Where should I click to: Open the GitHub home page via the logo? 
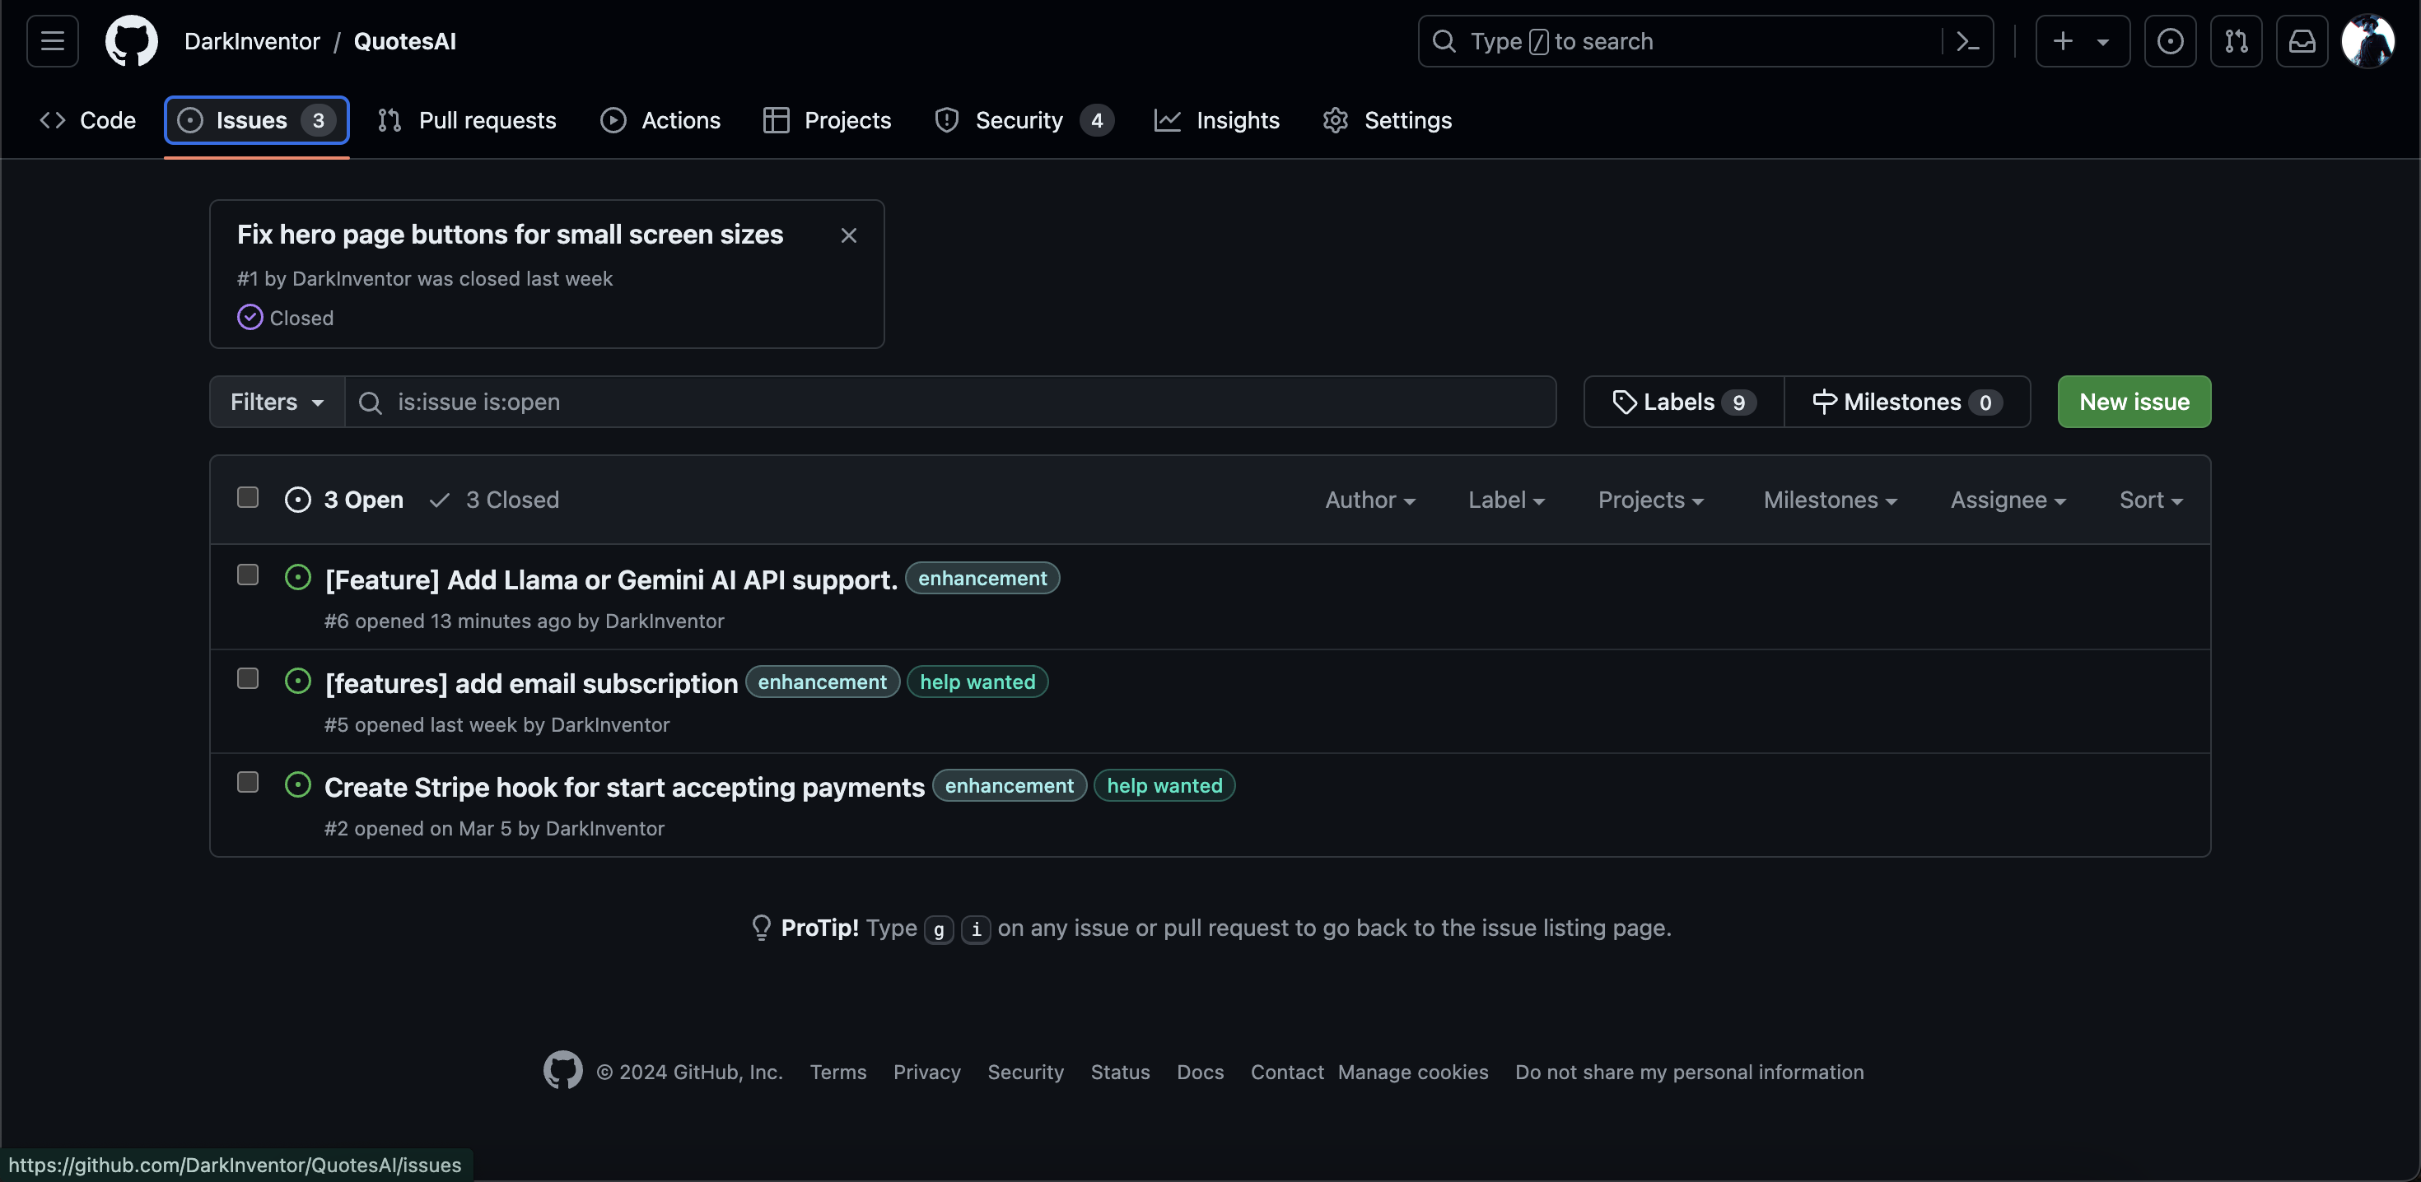[132, 40]
